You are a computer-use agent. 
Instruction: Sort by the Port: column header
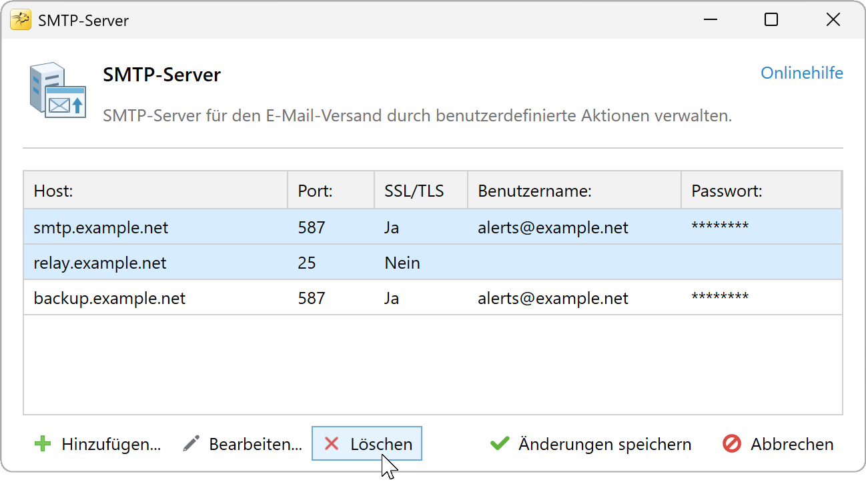click(x=331, y=191)
